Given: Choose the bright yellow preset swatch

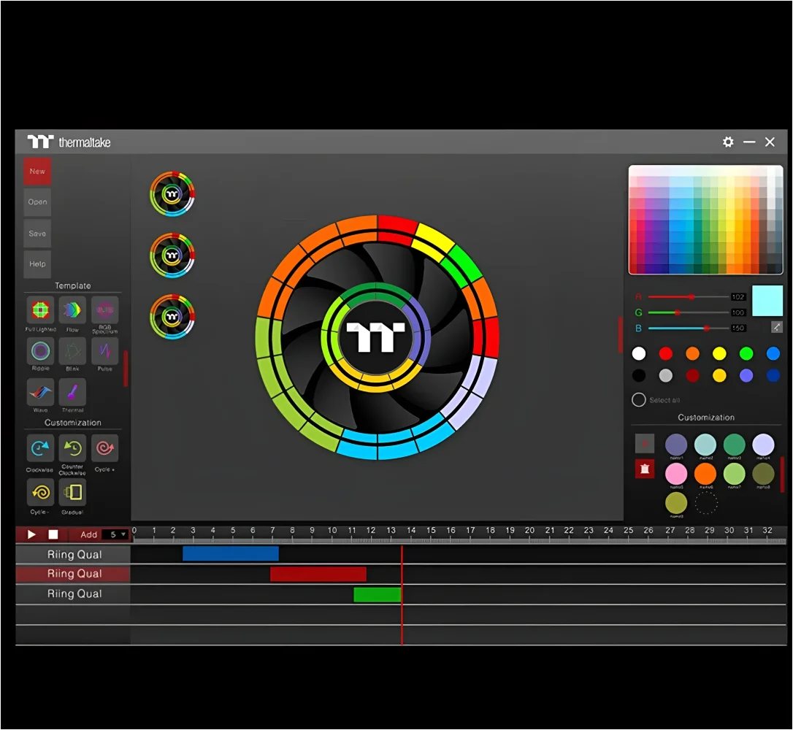Looking at the screenshot, I should coord(719,353).
